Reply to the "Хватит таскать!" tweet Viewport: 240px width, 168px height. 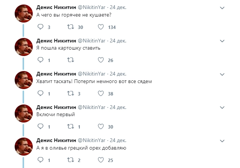(x=41, y=94)
